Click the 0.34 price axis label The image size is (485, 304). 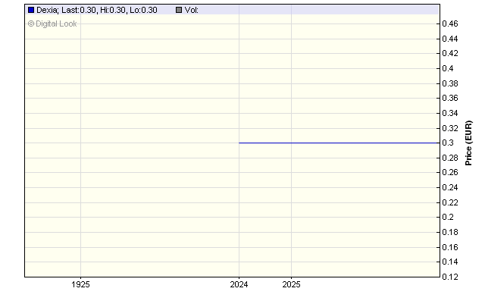click(450, 113)
